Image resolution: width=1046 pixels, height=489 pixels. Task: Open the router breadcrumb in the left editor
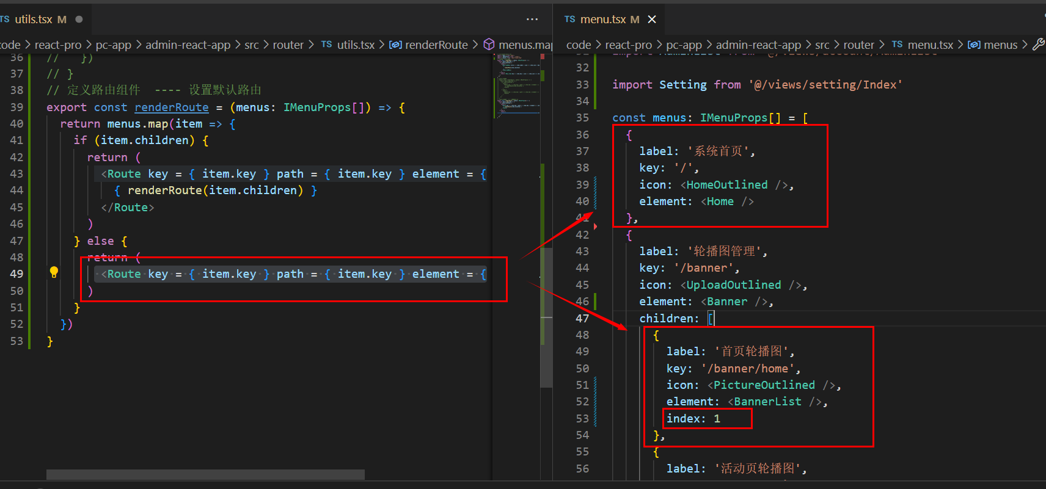coord(288,45)
